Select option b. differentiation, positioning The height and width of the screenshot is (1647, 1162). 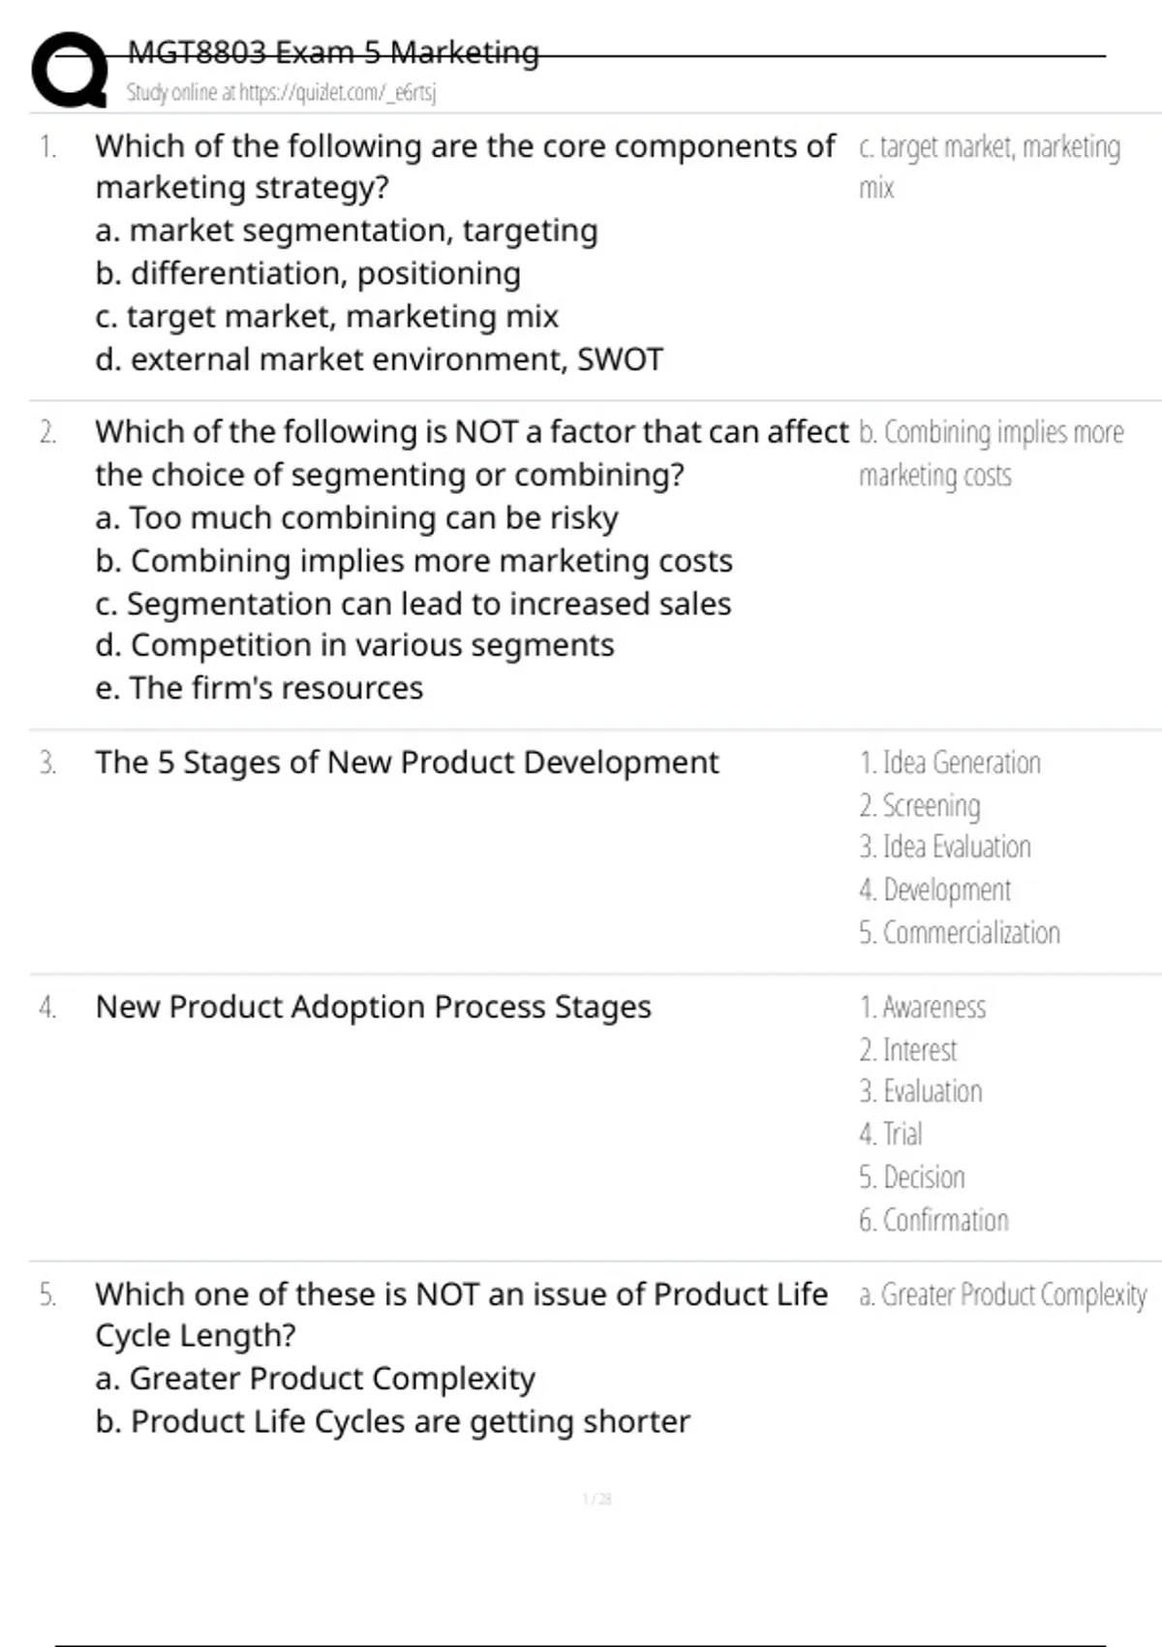click(308, 274)
